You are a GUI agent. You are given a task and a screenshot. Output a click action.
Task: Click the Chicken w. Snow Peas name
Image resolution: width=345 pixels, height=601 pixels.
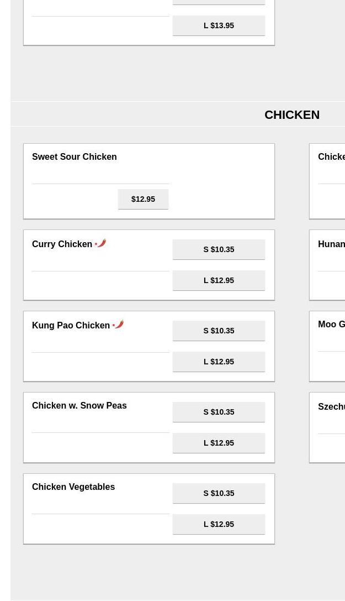[79, 406]
